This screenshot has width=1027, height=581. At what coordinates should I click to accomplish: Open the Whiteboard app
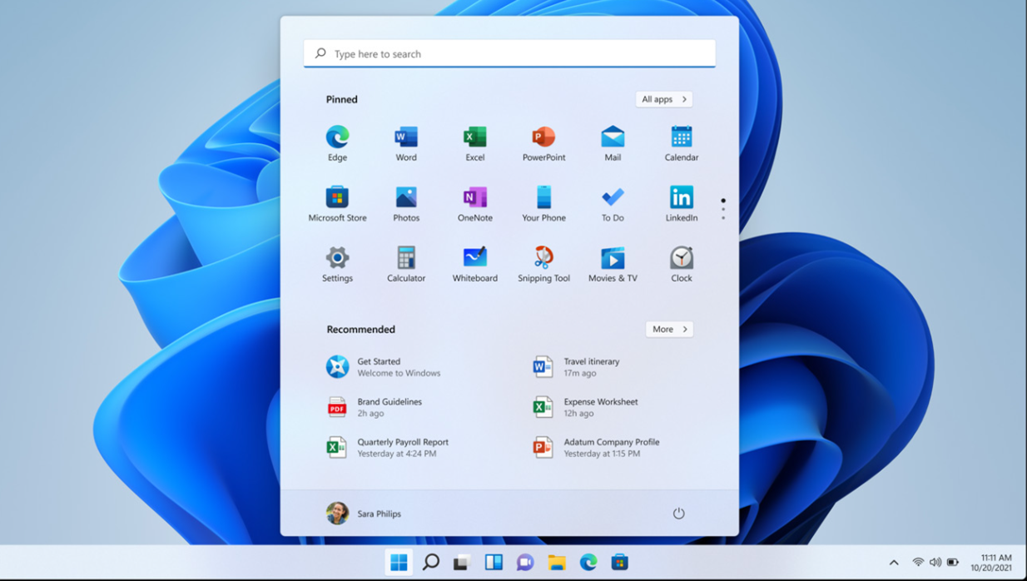[475, 265]
